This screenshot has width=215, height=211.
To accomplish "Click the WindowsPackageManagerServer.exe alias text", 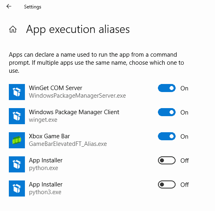I will 77,96.
